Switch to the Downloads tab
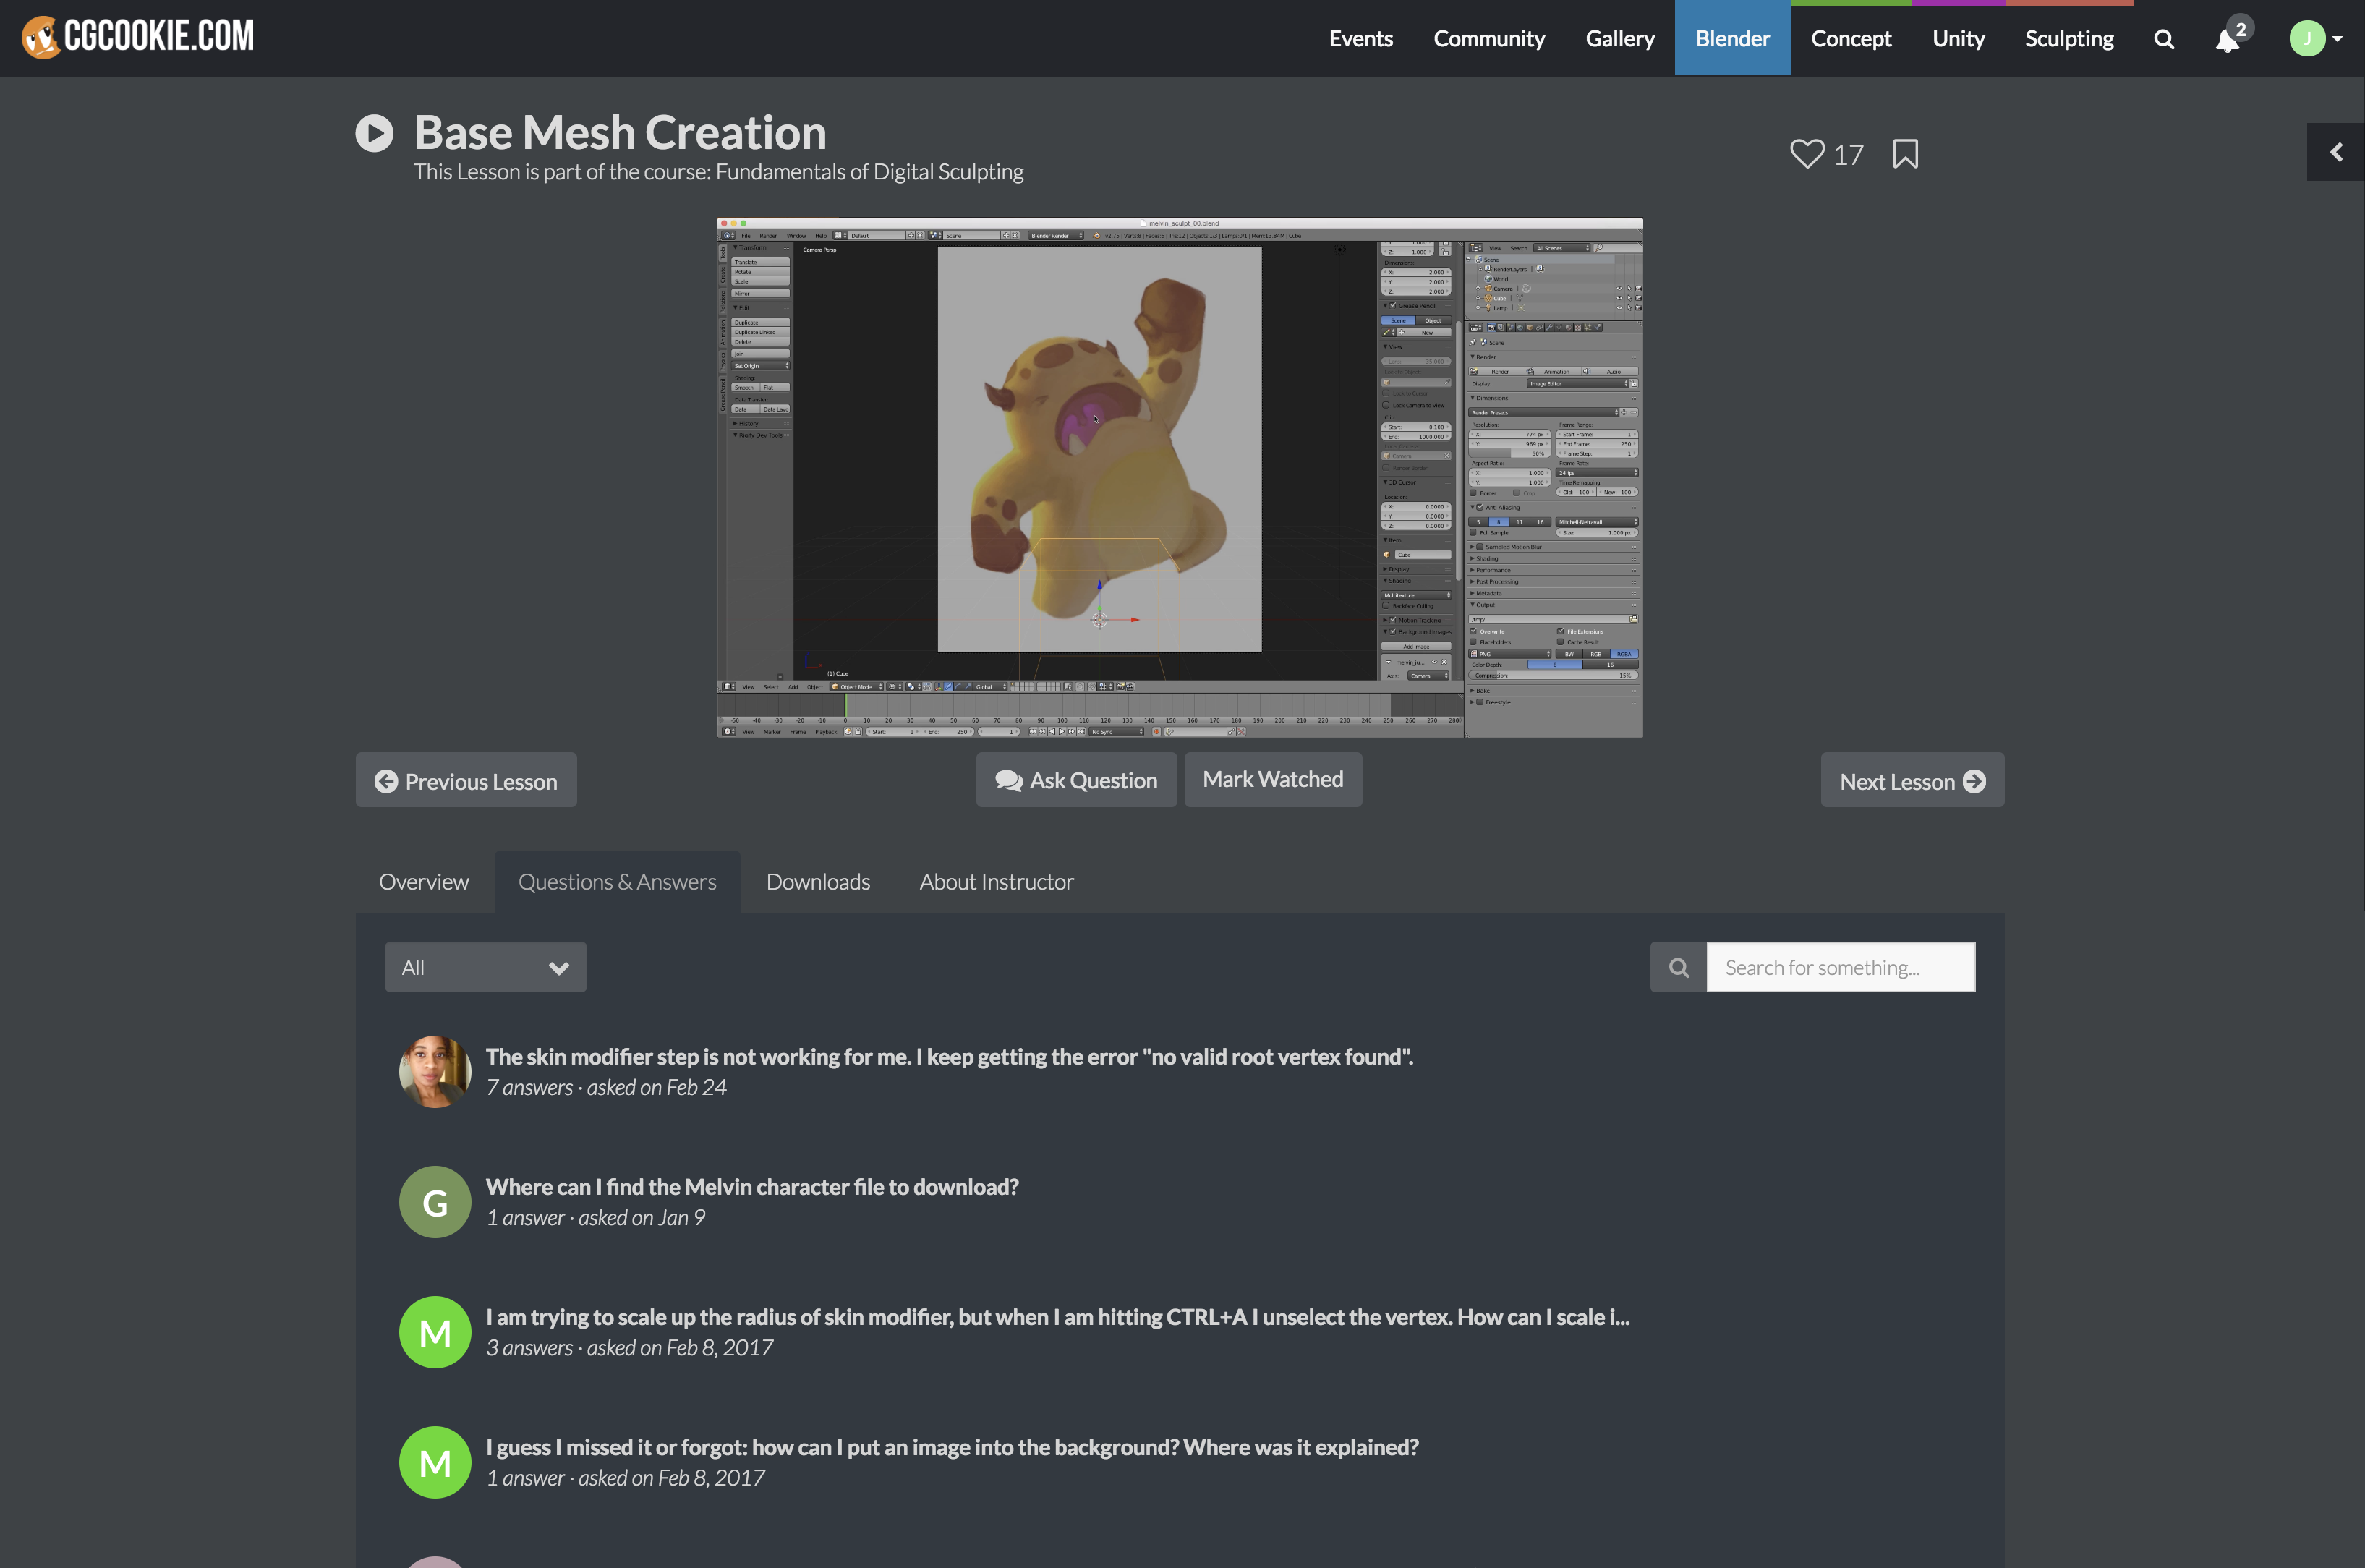2365x1568 pixels. click(x=817, y=882)
